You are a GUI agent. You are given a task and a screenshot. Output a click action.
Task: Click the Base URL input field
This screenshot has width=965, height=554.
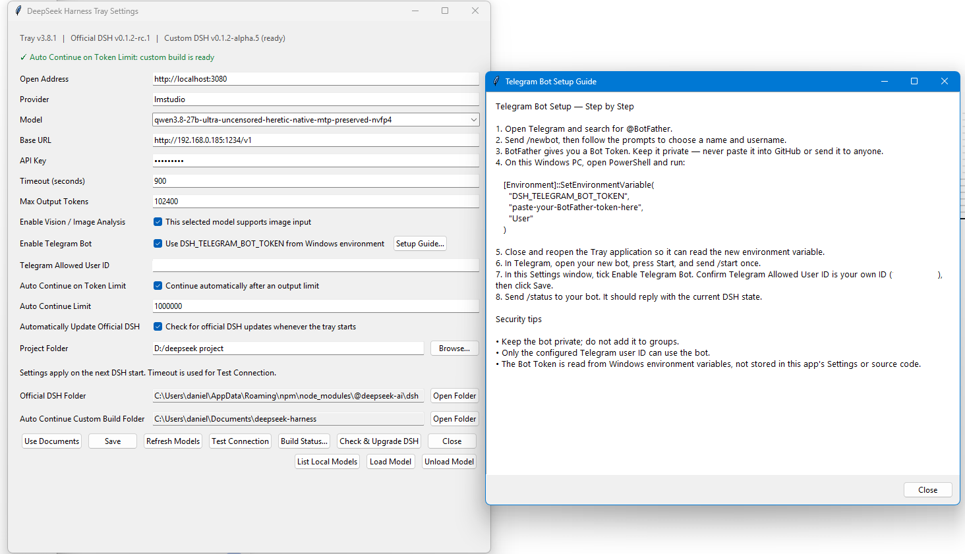(x=316, y=140)
